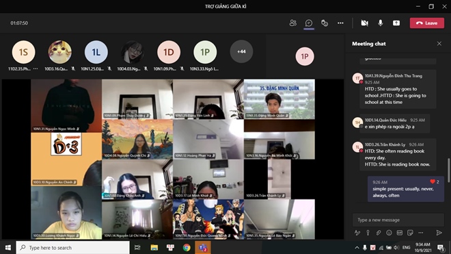
Task: Open the GIF picker
Action: [400, 233]
